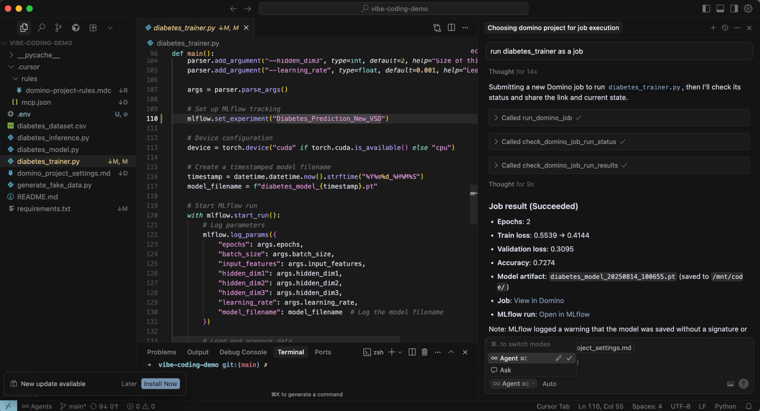Open the Search sidebar icon
The image size is (760, 411).
[x=41, y=28]
